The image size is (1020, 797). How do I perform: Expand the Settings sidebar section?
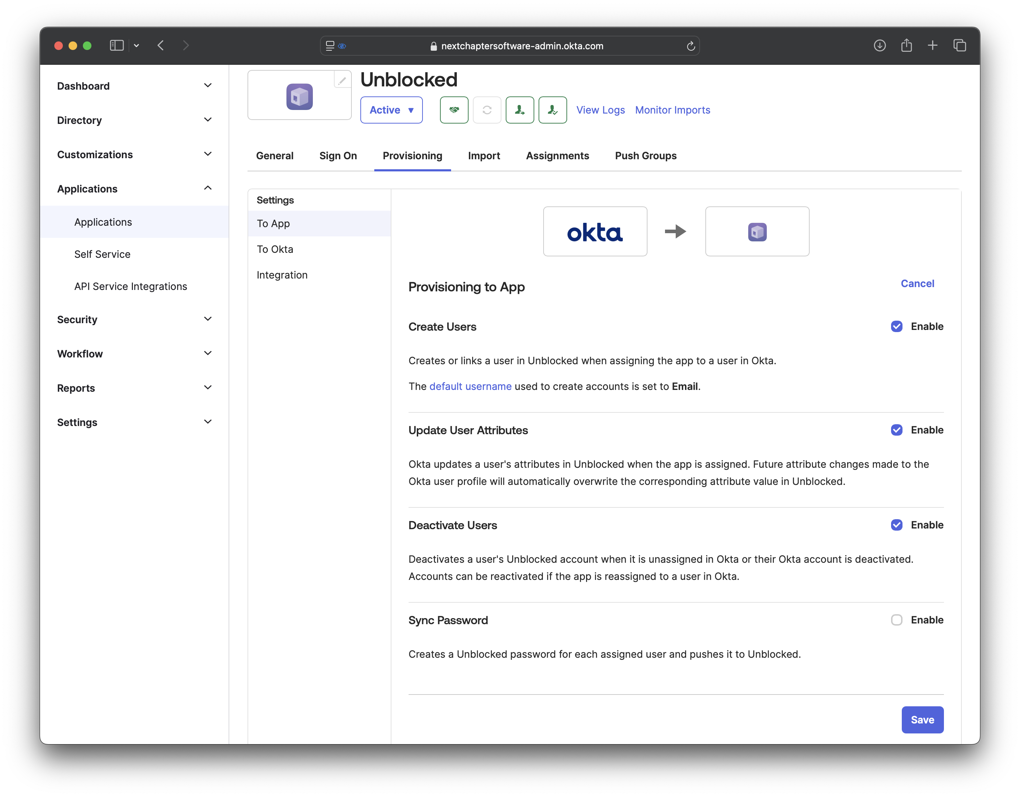tap(135, 422)
